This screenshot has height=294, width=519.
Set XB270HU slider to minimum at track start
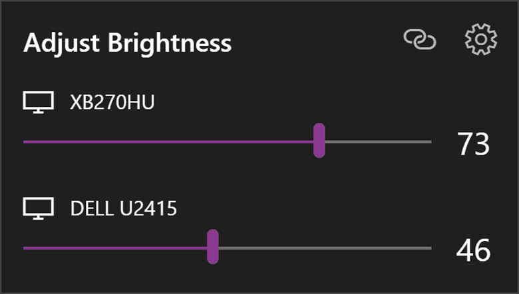(x=25, y=141)
